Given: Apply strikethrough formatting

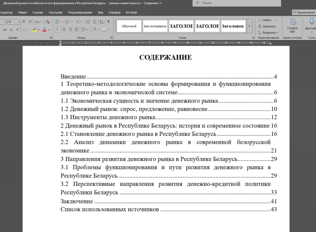Looking at the screenshot, I should (5, 30).
